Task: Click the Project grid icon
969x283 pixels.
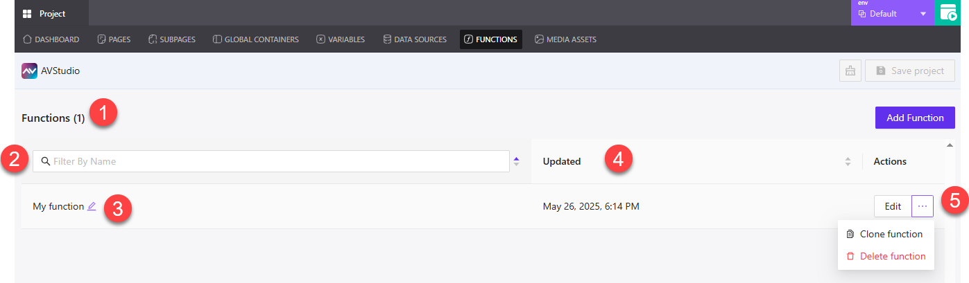Action: [28, 14]
